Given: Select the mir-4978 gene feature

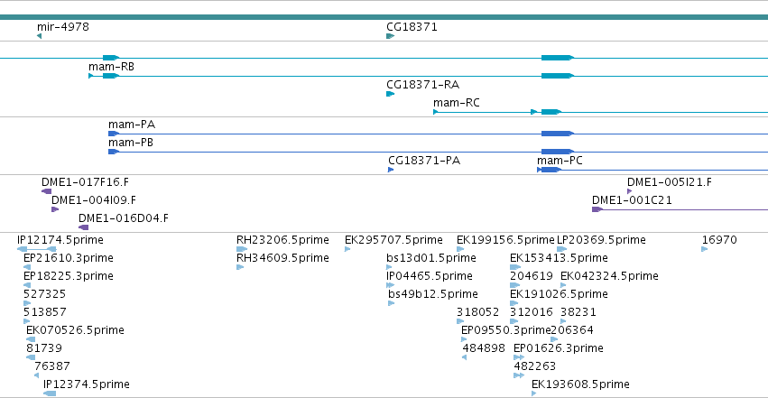Looking at the screenshot, I should click(39, 36).
